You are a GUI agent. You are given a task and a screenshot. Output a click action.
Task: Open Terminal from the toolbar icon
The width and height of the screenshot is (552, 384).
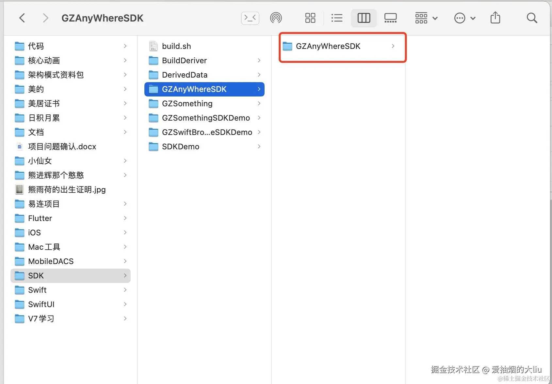click(250, 18)
